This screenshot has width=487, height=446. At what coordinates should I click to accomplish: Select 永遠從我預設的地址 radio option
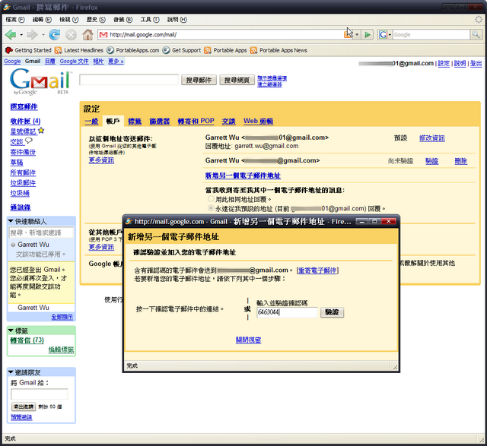211,207
